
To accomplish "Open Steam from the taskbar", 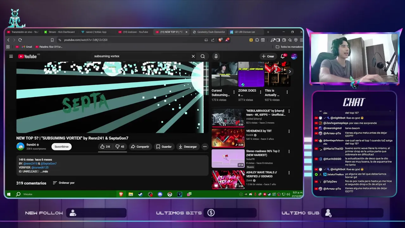I will (x=140, y=194).
